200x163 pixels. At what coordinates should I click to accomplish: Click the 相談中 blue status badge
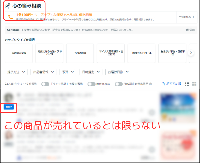pyautogui.click(x=8, y=107)
